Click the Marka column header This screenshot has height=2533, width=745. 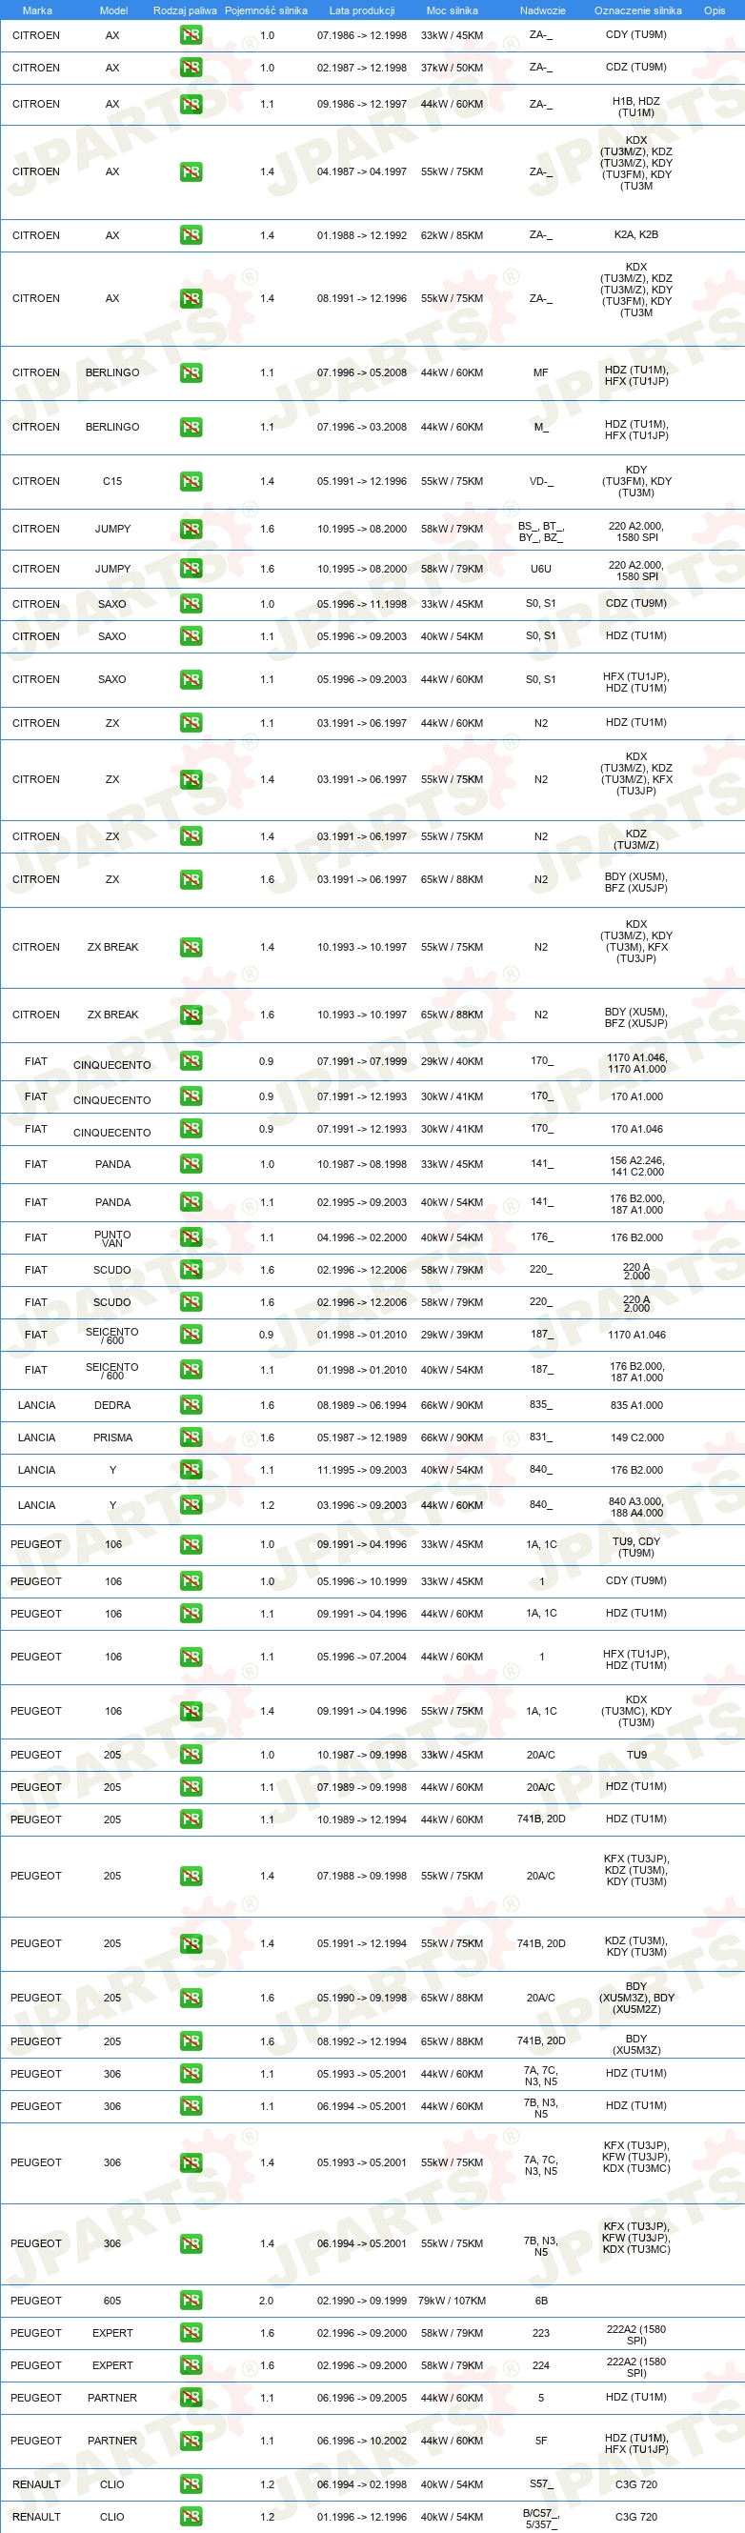(x=37, y=10)
